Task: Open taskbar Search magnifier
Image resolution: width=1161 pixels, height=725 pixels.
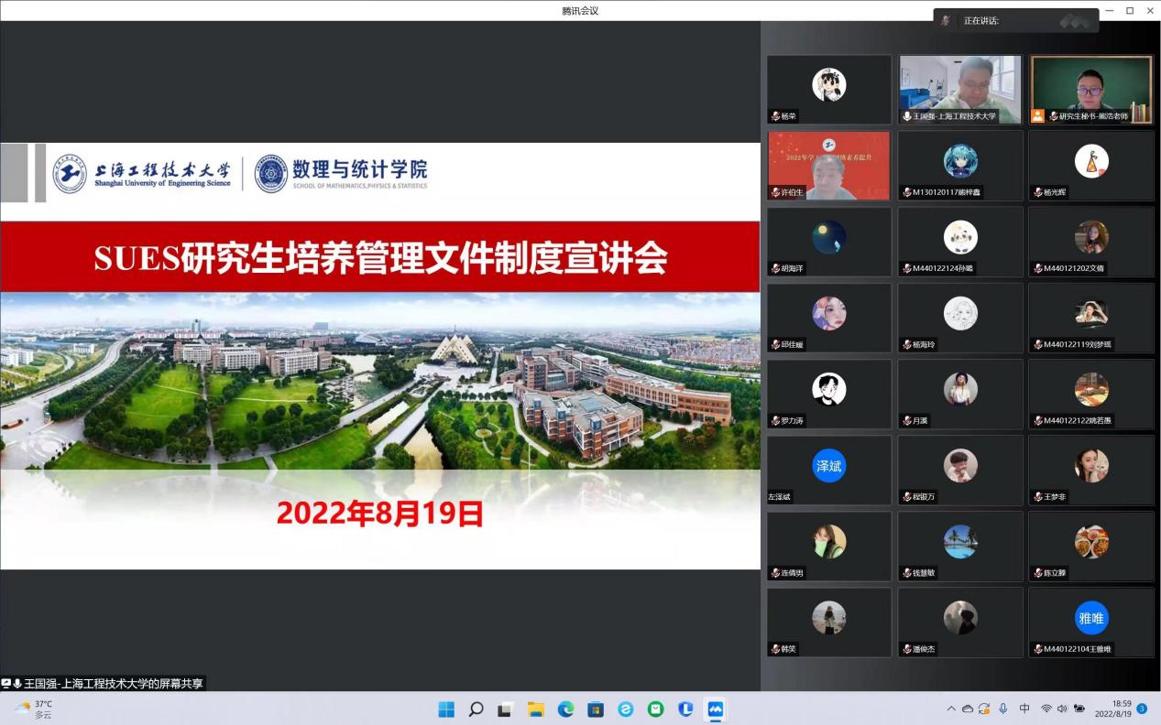Action: coord(476,709)
